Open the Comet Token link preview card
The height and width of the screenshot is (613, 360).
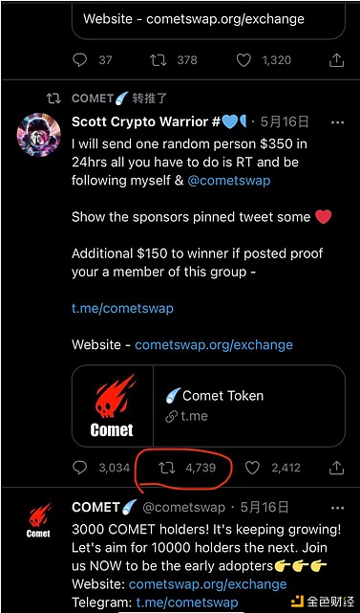tap(208, 405)
